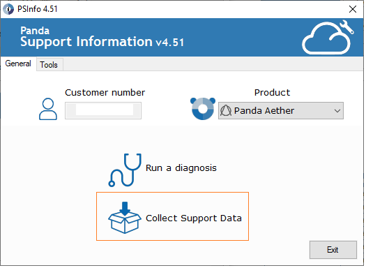Click the Panda bear logo icon
The height and width of the screenshot is (268, 366).
pos(204,110)
